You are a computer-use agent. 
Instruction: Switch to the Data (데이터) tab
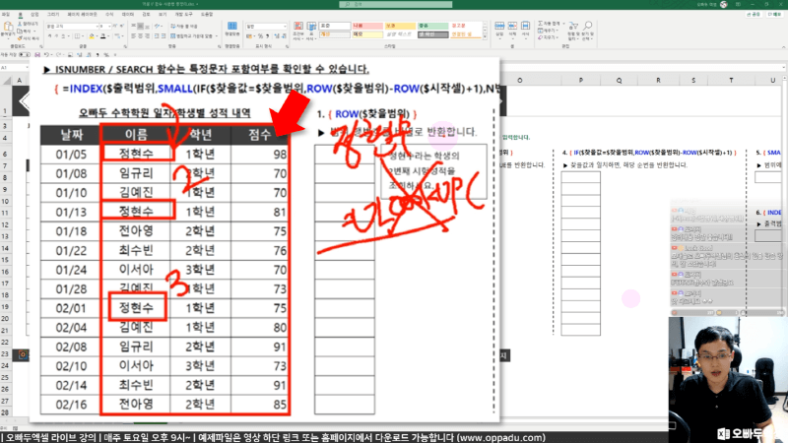click(x=128, y=14)
